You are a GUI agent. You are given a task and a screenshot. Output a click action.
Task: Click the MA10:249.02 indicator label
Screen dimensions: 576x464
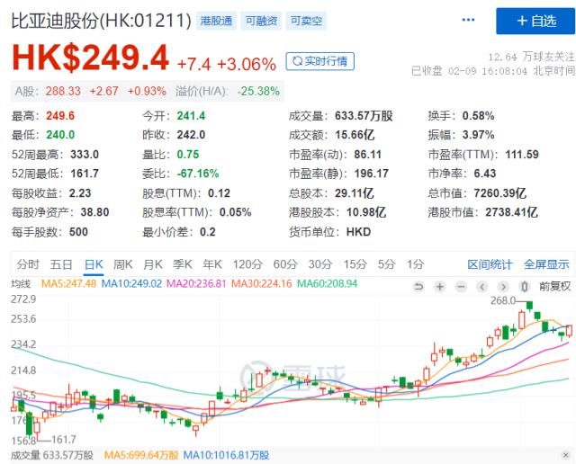click(x=131, y=284)
